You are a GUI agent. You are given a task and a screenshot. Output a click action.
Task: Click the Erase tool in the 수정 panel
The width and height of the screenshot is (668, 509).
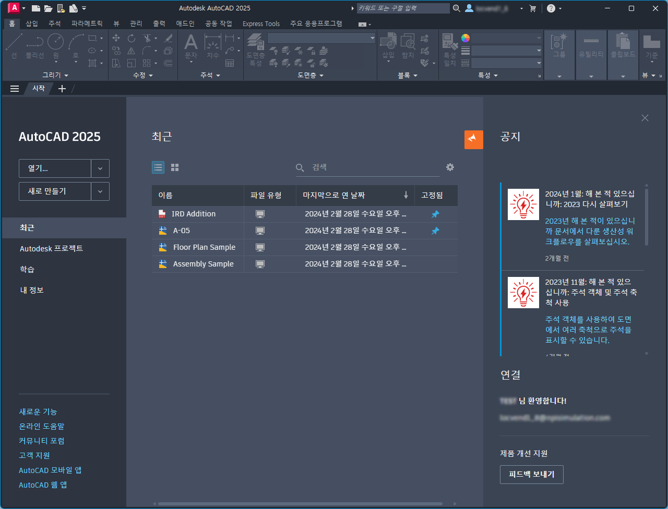(168, 38)
